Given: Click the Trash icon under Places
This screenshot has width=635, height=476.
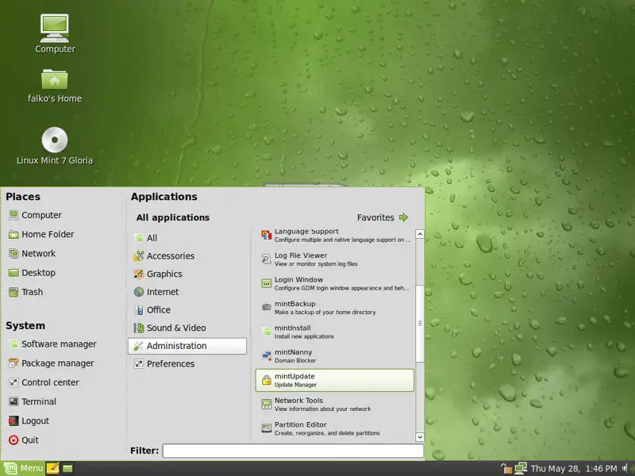Looking at the screenshot, I should pyautogui.click(x=13, y=292).
